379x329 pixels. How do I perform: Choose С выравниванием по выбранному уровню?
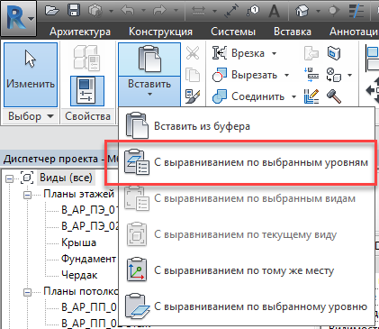coord(247,306)
